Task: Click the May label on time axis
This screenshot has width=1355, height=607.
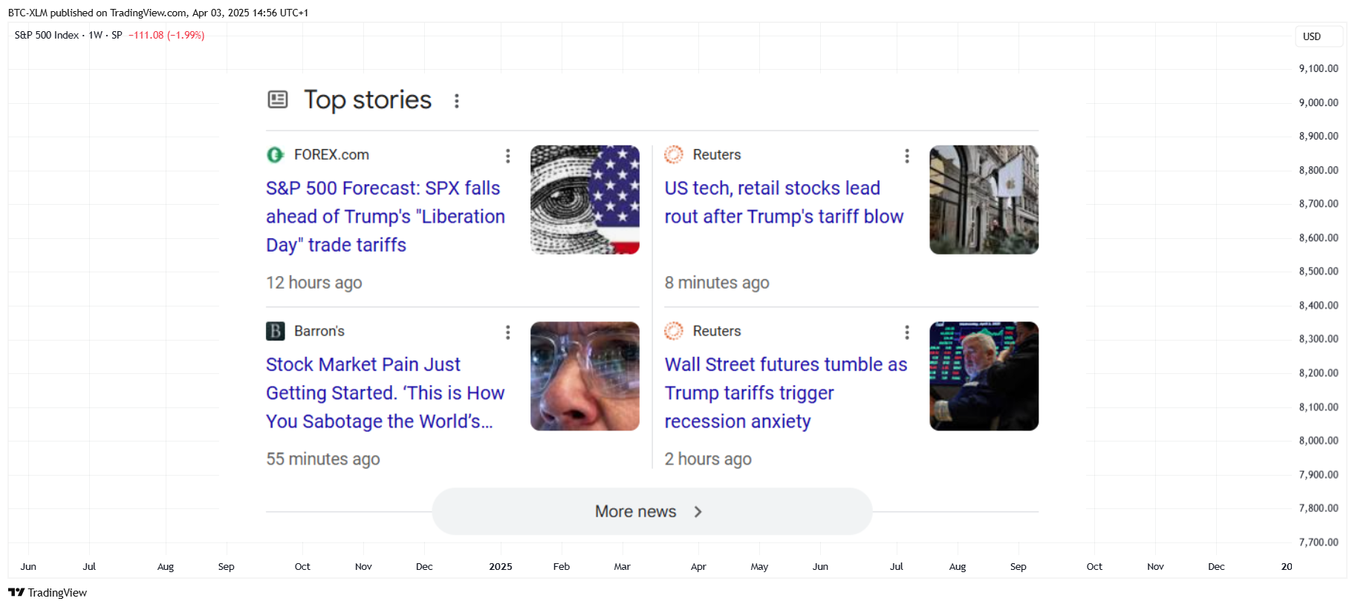Action: (x=759, y=566)
